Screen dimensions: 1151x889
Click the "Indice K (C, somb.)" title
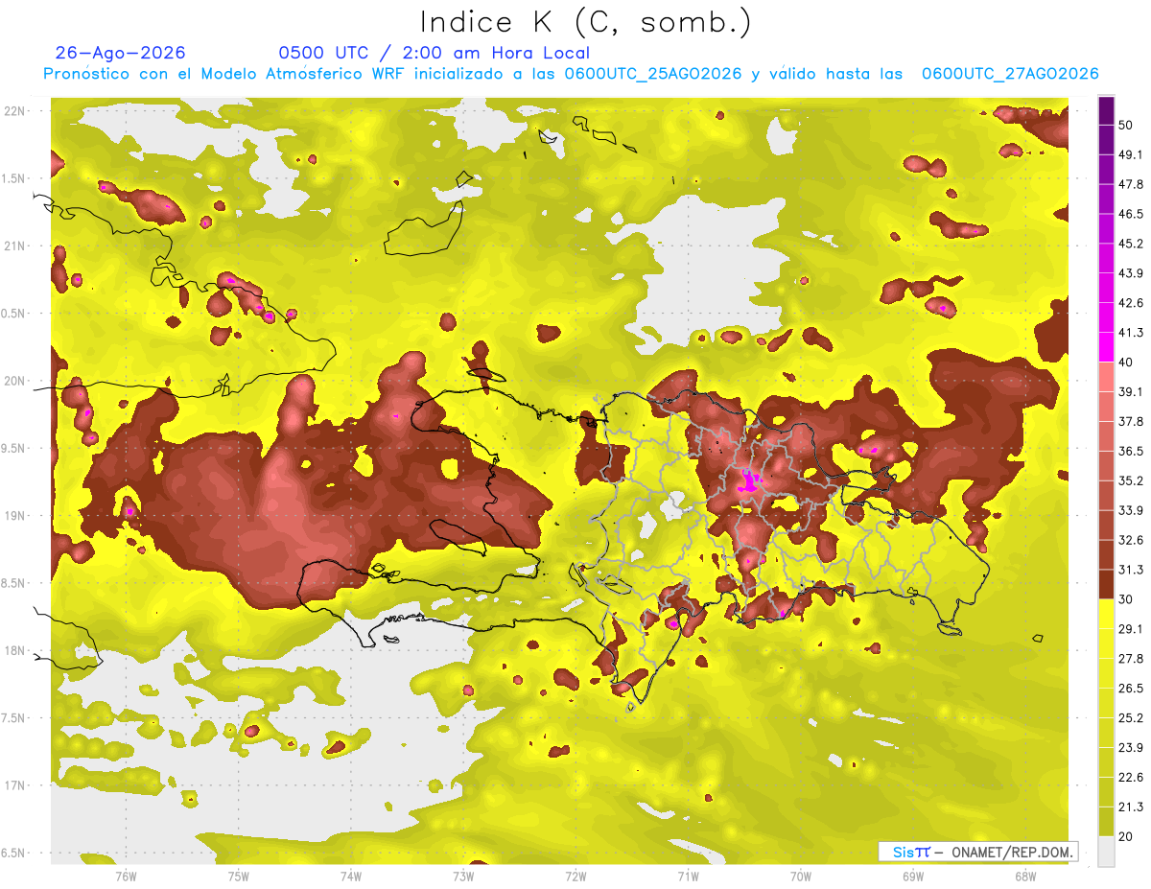point(585,21)
